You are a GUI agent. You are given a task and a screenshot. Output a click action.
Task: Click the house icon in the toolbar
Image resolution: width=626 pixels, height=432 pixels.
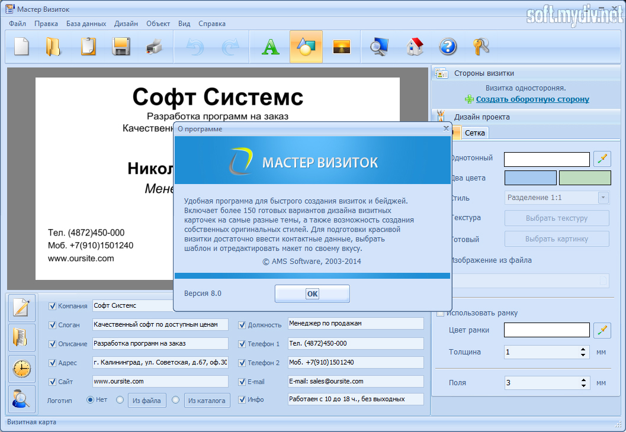(415, 47)
